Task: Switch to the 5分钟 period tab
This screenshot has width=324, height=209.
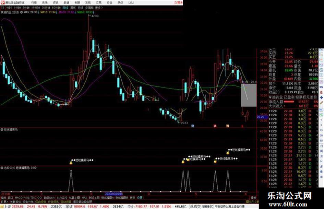Action: (26, 8)
